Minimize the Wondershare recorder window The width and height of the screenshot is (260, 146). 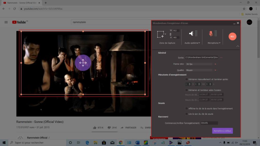pos(234,23)
